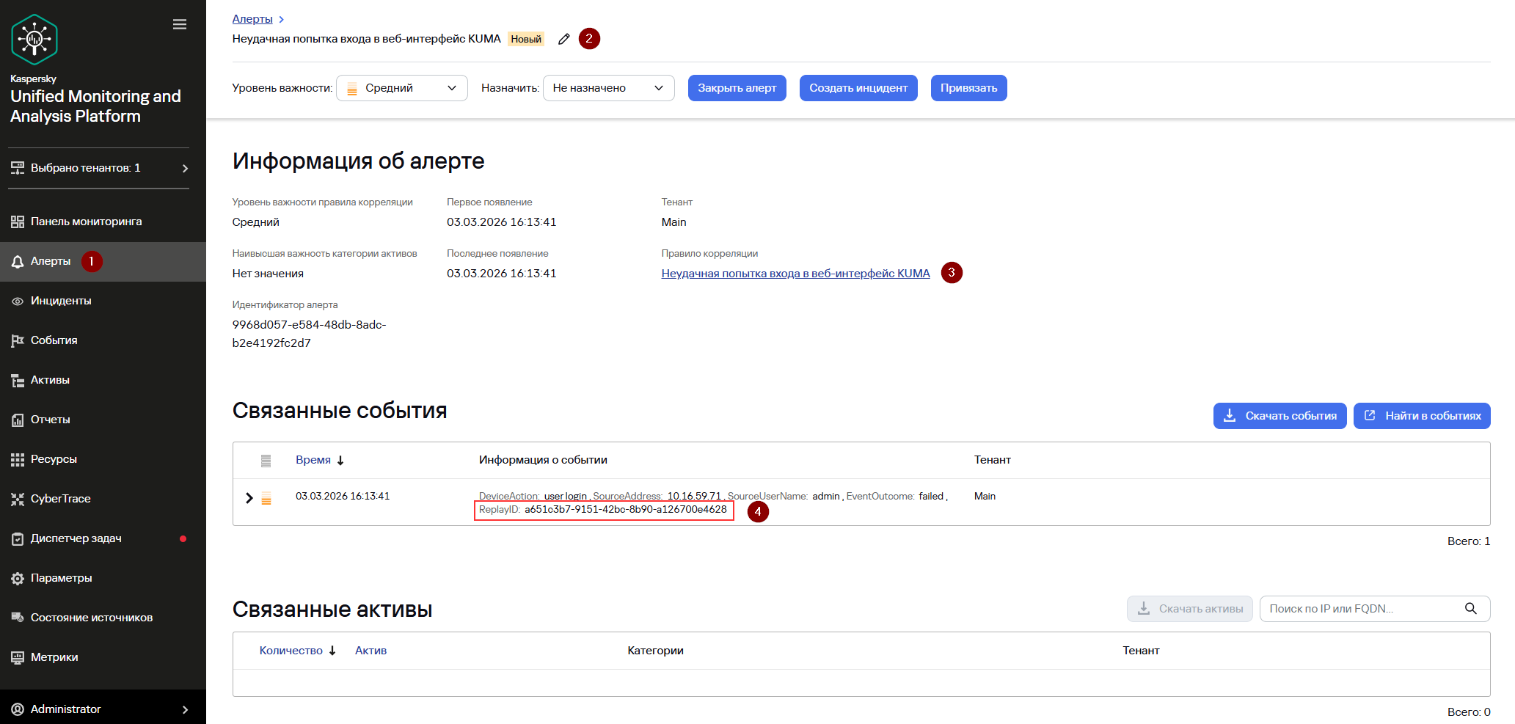Open the correlation rule link
Viewport: 1515px width, 724px height.
point(795,274)
